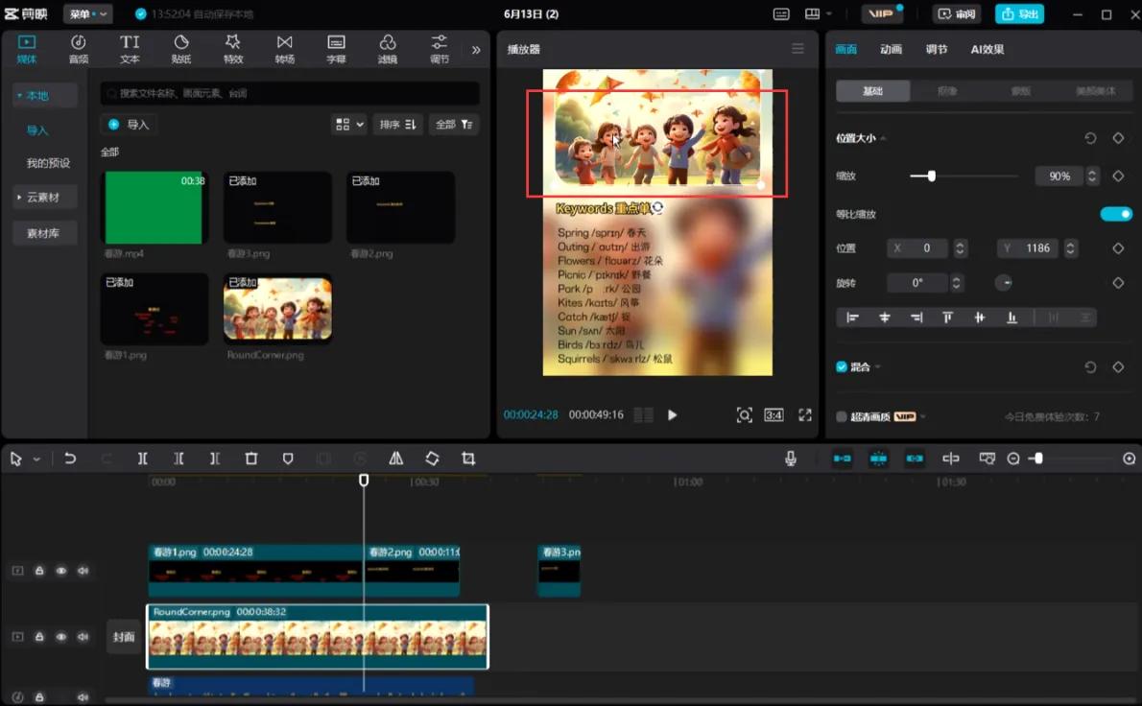Screen dimensions: 1142x706
Task: Click the 导入 import button in media panel
Action: click(129, 124)
